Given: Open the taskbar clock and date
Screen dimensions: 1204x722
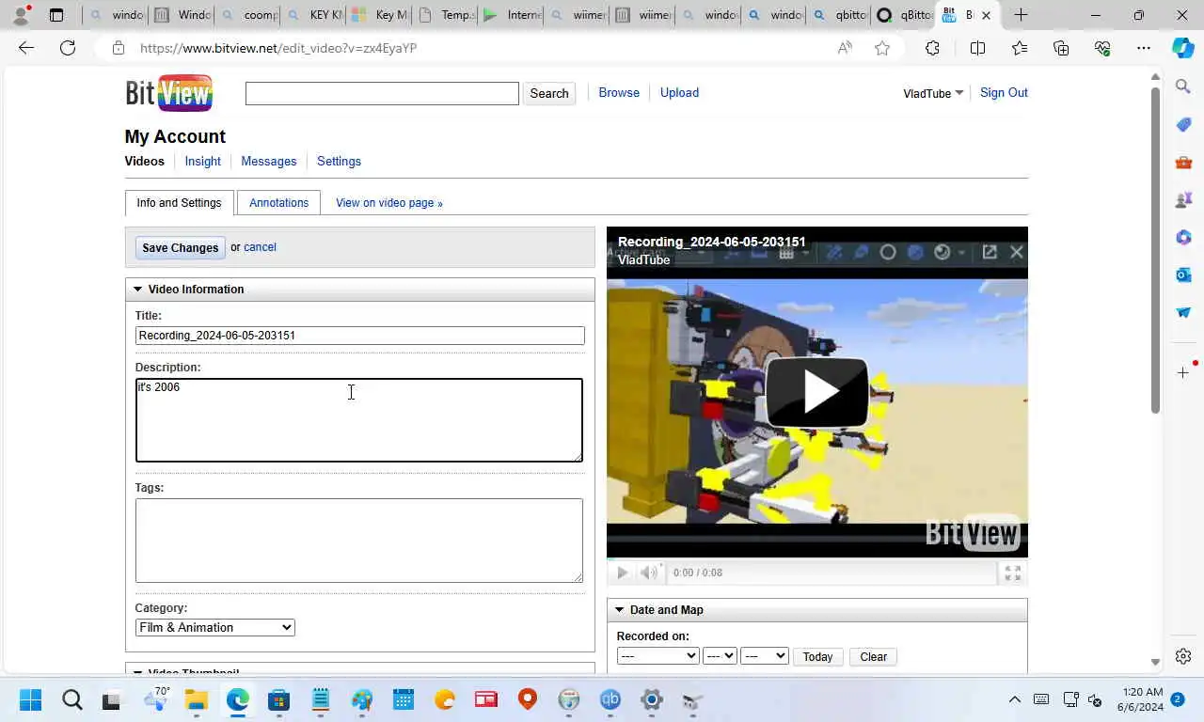Looking at the screenshot, I should click(x=1140, y=699).
